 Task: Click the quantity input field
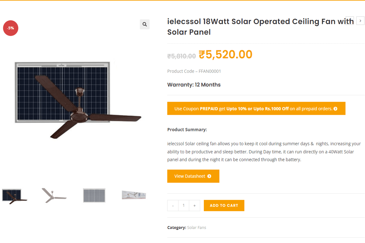[x=184, y=205]
